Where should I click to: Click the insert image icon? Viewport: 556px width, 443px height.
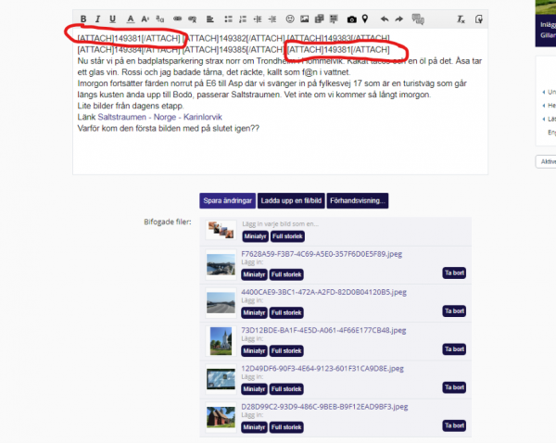click(305, 19)
